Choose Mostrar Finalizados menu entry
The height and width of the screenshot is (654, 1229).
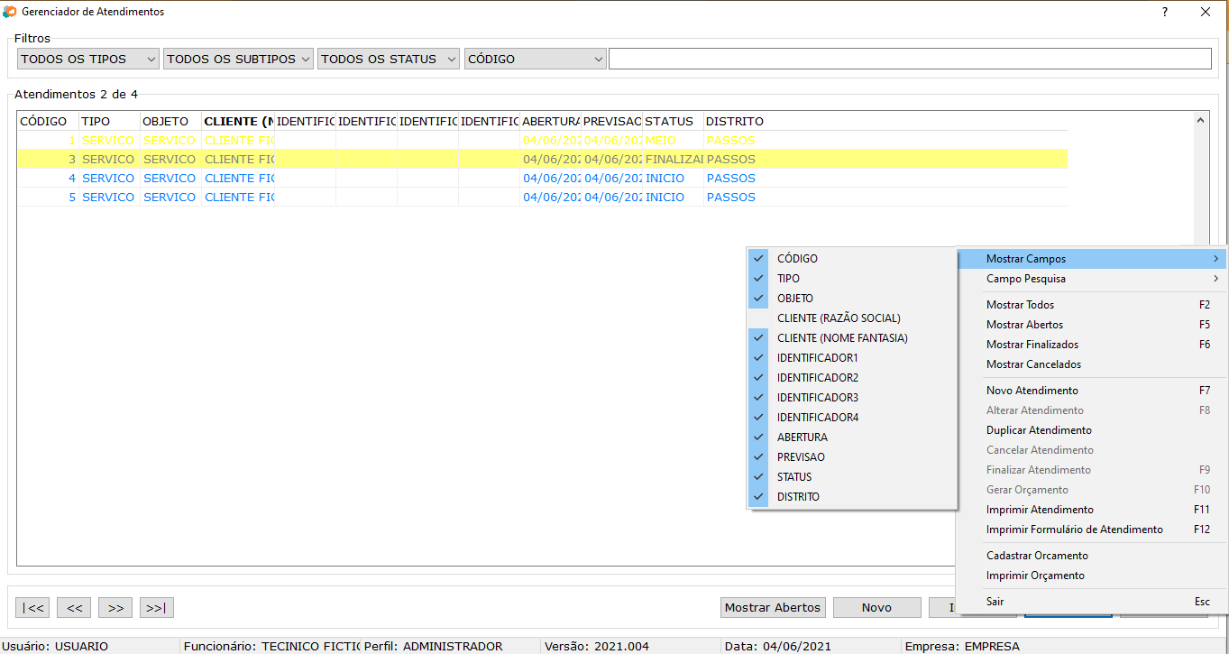[x=1032, y=345]
